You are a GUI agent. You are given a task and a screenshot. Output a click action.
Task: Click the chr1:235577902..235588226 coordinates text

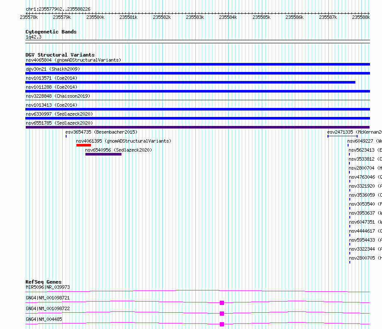[x=58, y=9]
